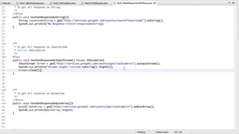
Task: Click the Java file icon on Test4_PostRequest tab
Action: pos(82,3)
